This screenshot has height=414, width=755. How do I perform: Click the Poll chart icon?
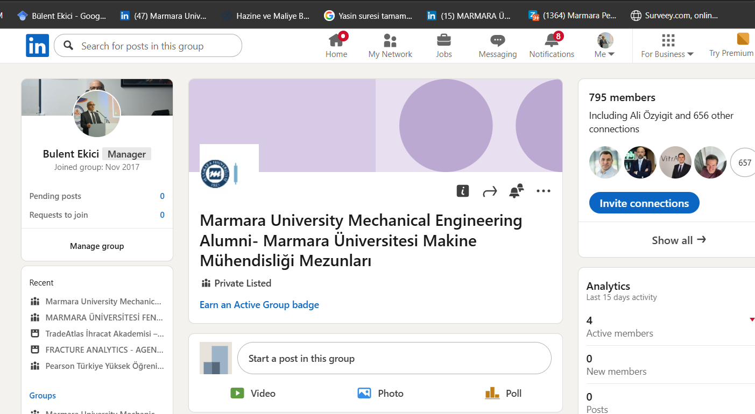tap(492, 393)
